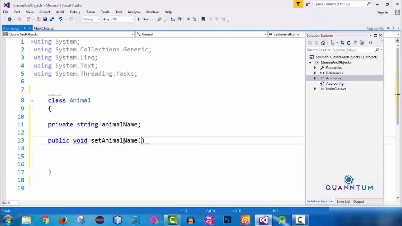The image size is (402, 226).
Task: Click the Comment Out Lines toolbar icon
Action: point(188,19)
